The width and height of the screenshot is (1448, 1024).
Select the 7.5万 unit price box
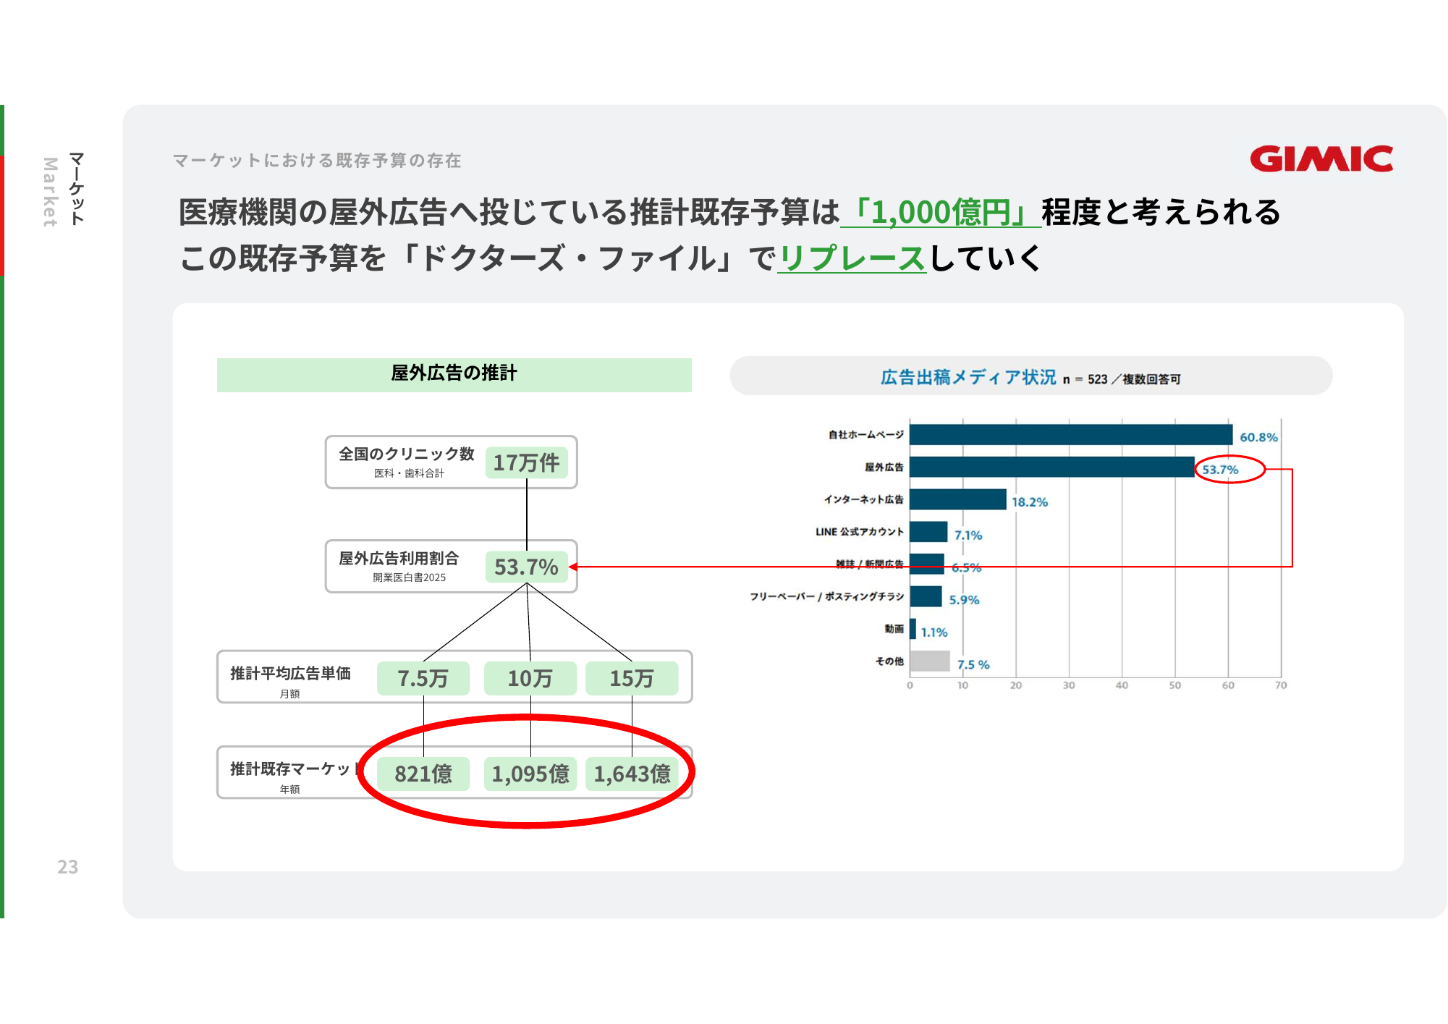(423, 678)
